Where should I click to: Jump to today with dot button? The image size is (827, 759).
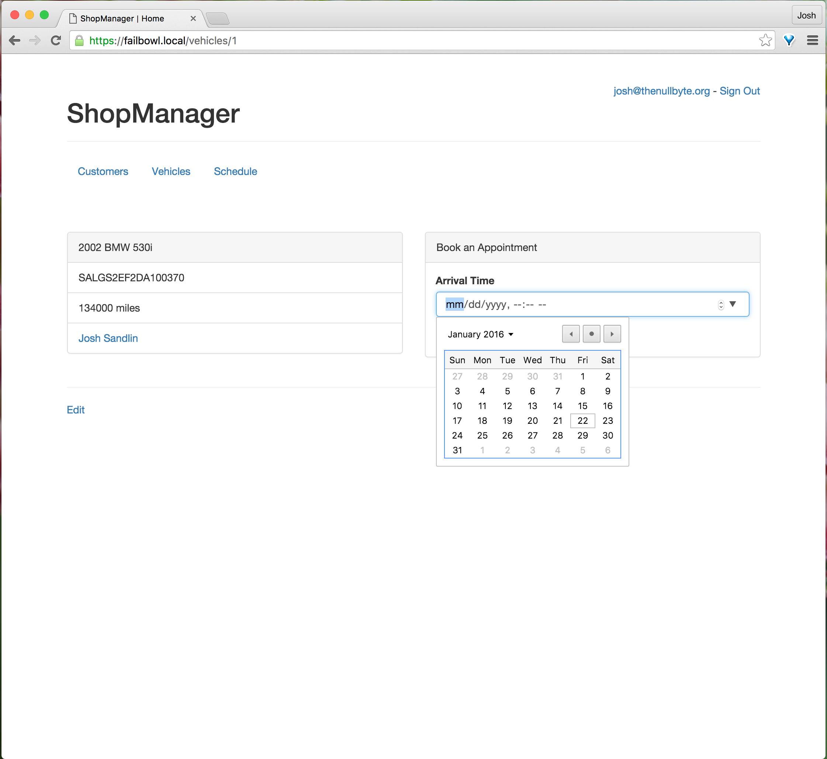point(591,334)
